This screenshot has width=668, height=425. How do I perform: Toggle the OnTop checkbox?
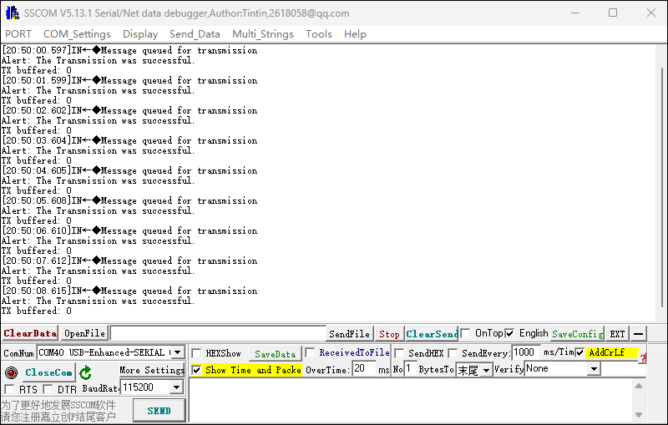466,333
